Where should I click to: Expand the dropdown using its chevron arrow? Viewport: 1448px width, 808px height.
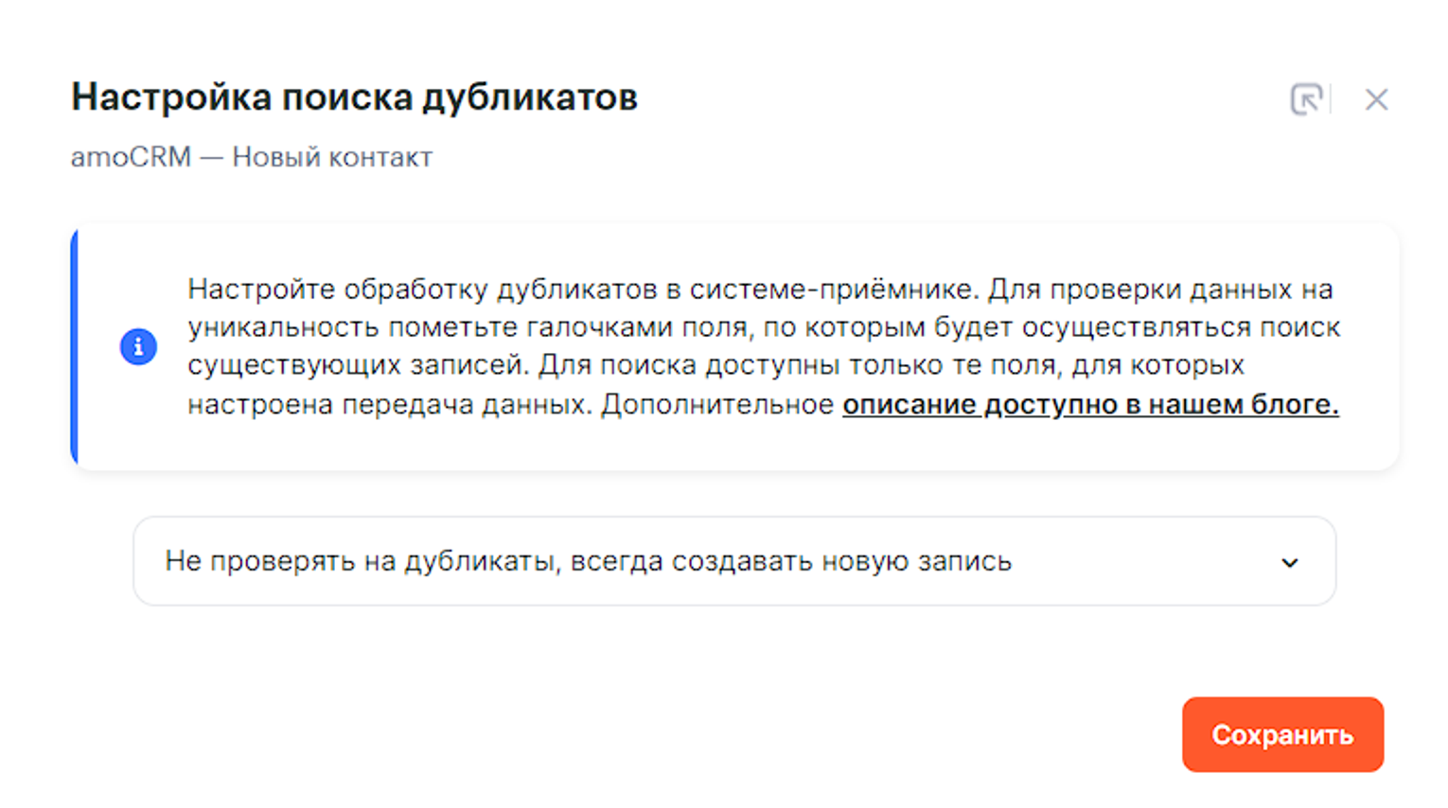pyautogui.click(x=1289, y=563)
